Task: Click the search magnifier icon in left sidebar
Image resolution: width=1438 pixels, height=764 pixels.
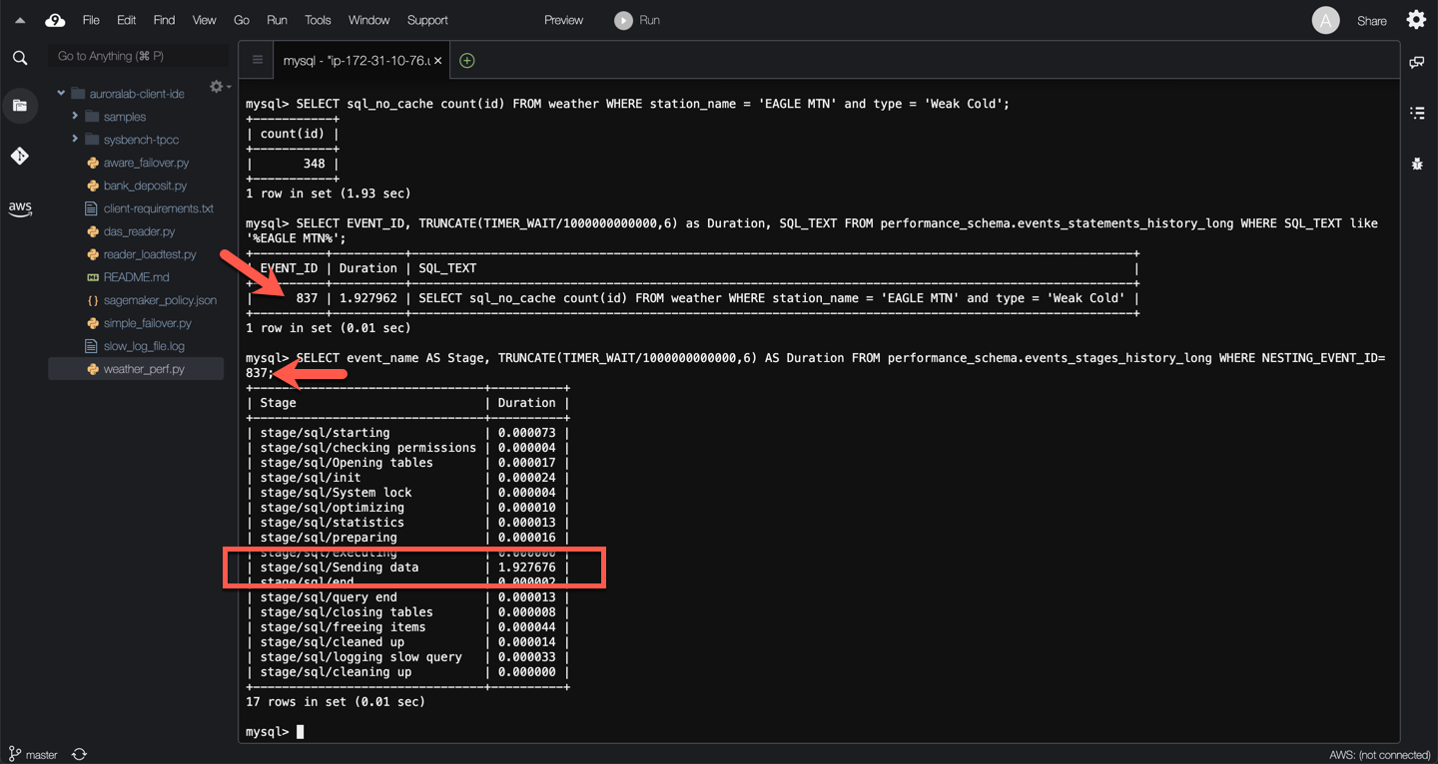Action: click(20, 58)
